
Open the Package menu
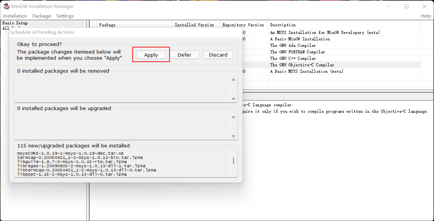tap(42, 16)
